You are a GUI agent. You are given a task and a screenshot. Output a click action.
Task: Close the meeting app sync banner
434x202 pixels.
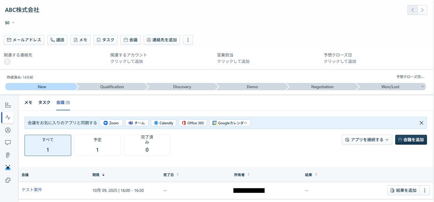(x=421, y=123)
